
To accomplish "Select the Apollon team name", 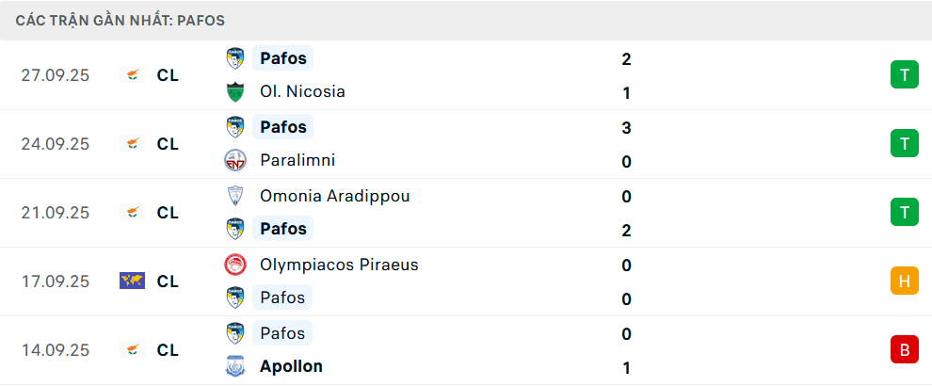I will pyautogui.click(x=291, y=367).
